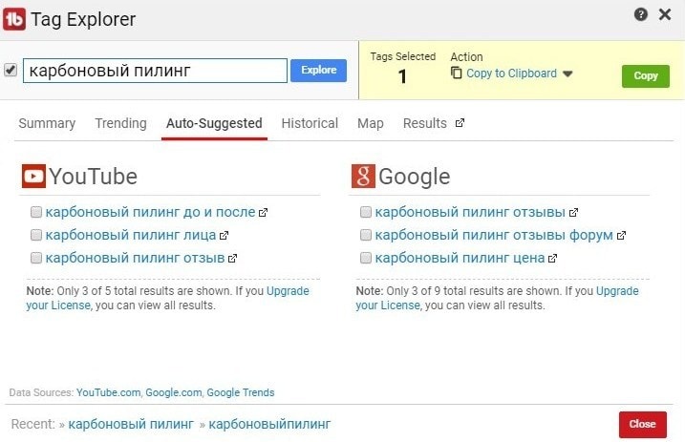This screenshot has height=442, width=685.
Task: Click the Google g logo icon
Action: [x=363, y=177]
